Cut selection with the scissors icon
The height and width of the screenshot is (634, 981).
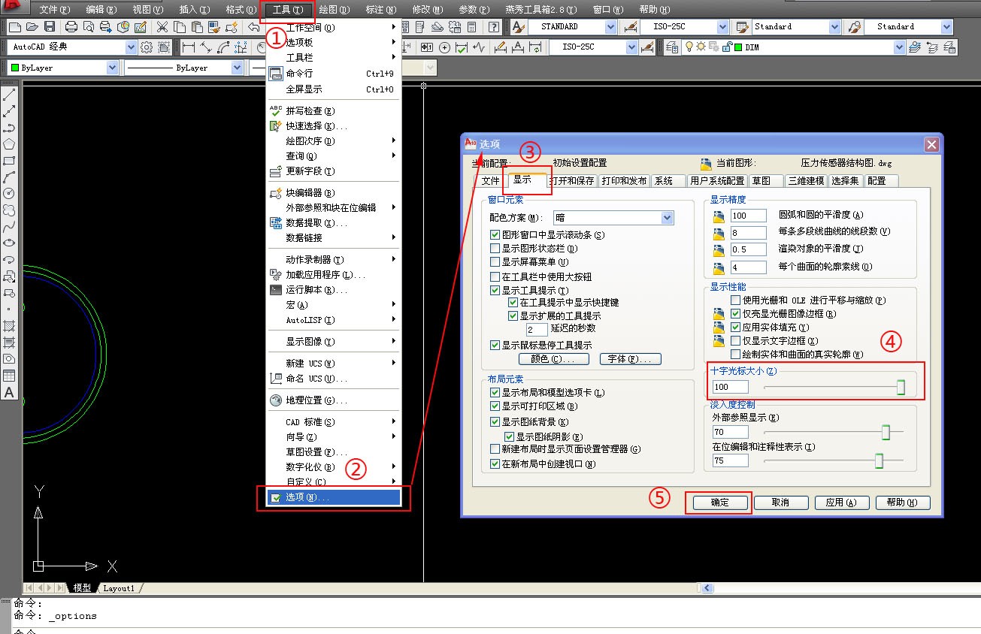162,27
